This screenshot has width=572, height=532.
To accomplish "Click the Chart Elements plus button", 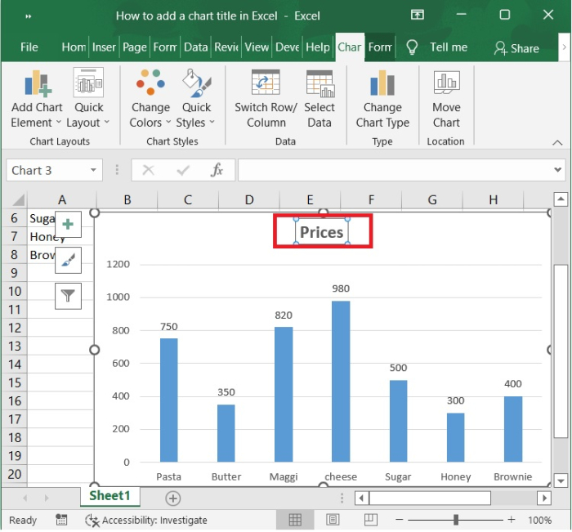I will click(69, 224).
